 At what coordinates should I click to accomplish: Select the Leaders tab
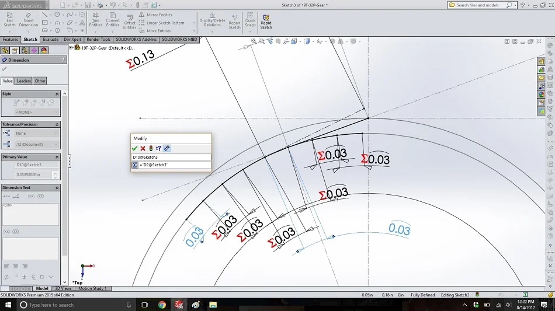[24, 81]
